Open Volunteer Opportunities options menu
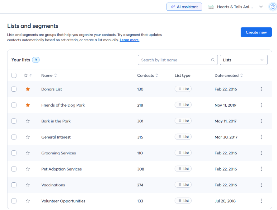This screenshot has height=210, width=277. pos(261,201)
